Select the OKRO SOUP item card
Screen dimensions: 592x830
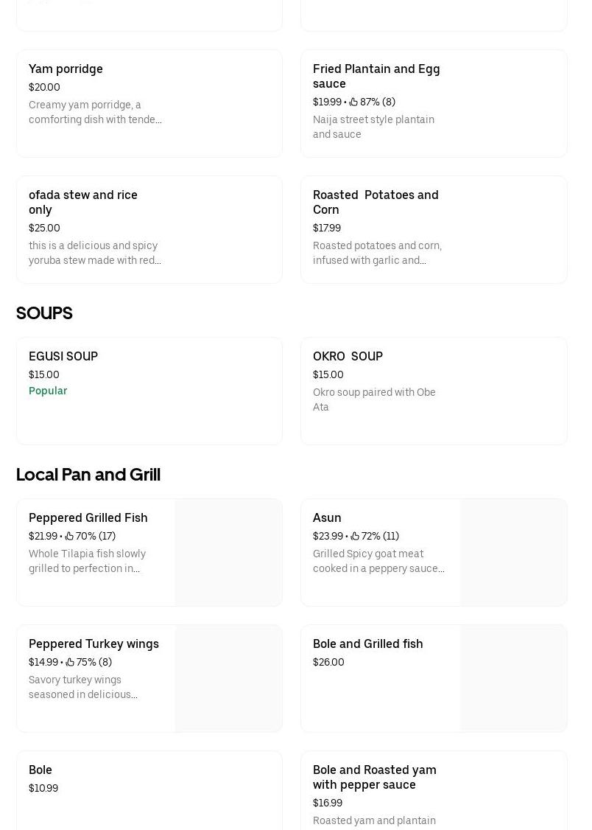coord(434,391)
